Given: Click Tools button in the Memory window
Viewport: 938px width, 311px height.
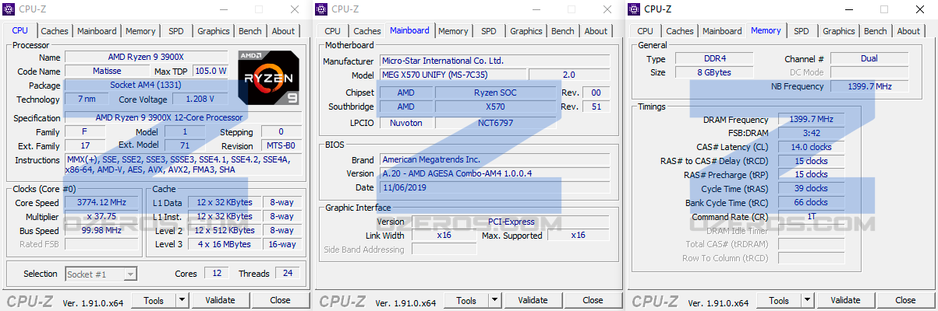Looking at the screenshot, I should pos(779,300).
